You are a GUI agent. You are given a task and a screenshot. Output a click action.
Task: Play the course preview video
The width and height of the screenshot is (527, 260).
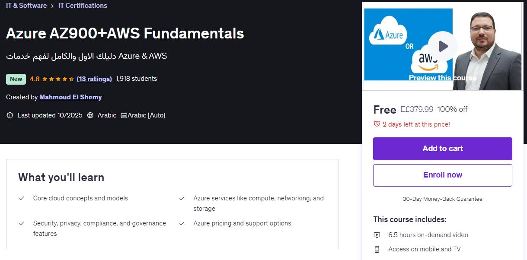point(443,46)
